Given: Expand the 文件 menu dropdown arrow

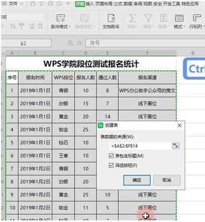Looking at the screenshot, I should click(x=22, y=3).
